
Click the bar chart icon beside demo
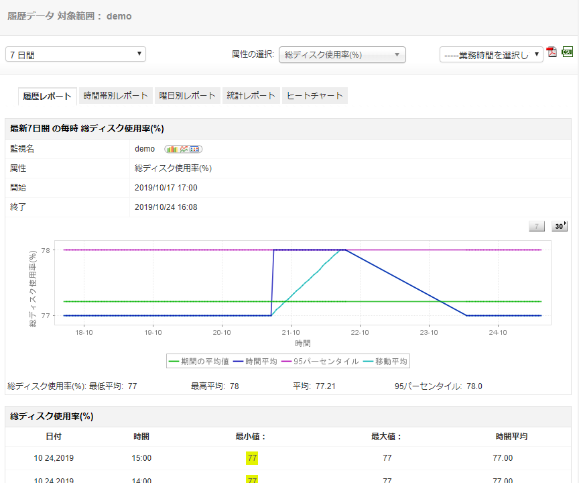coord(172,149)
